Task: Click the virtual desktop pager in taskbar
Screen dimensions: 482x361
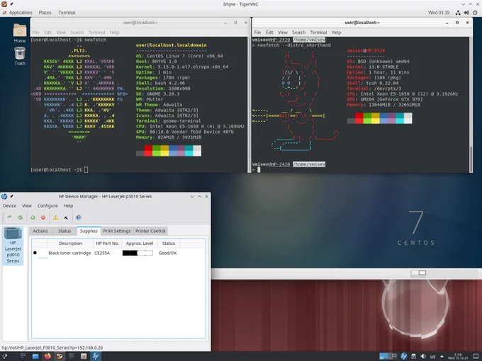Action: tap(388, 356)
